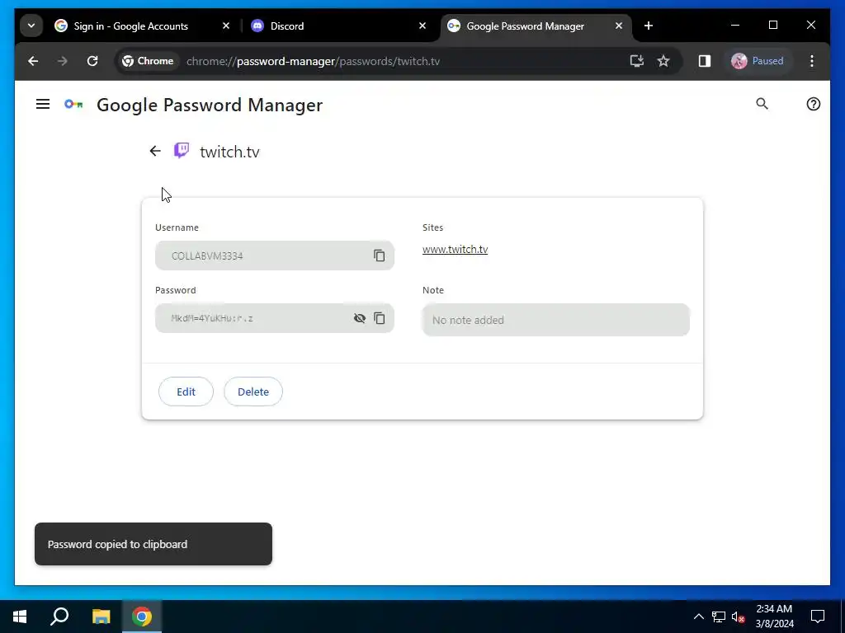
Task: Open File Explorer from the taskbar
Action: point(101,617)
